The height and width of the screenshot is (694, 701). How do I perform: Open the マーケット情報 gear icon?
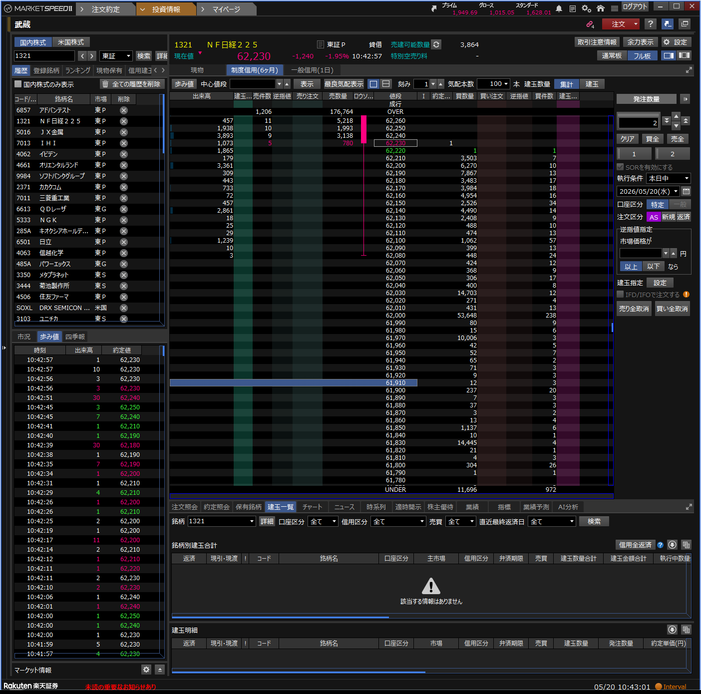146,670
